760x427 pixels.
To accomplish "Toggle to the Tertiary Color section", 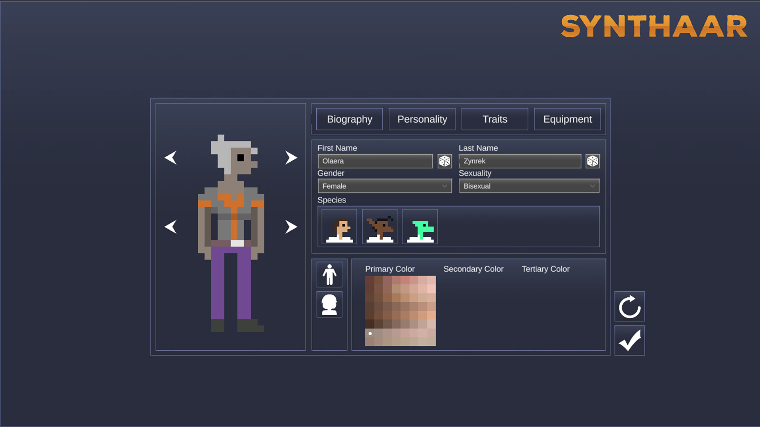I will [545, 269].
